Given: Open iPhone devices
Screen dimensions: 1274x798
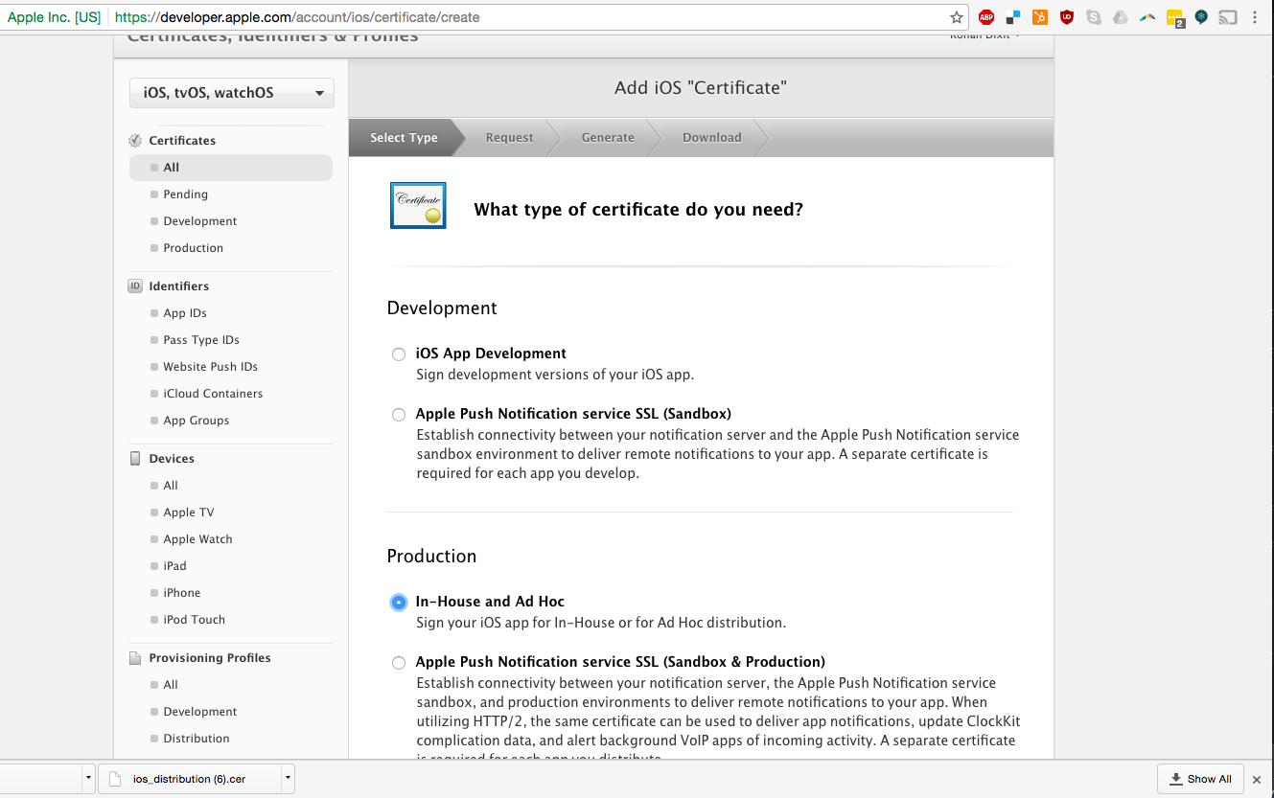Looking at the screenshot, I should click(x=182, y=593).
